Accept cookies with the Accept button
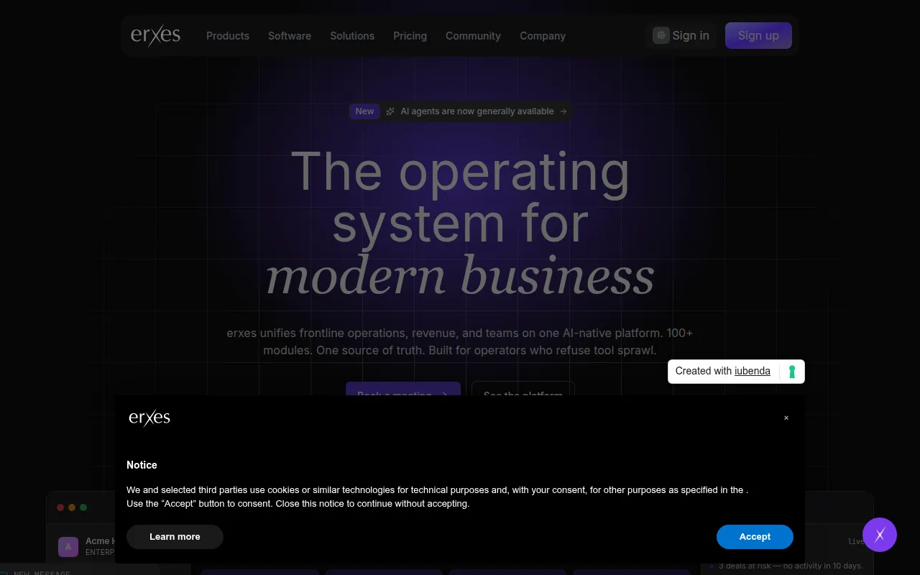 755,537
